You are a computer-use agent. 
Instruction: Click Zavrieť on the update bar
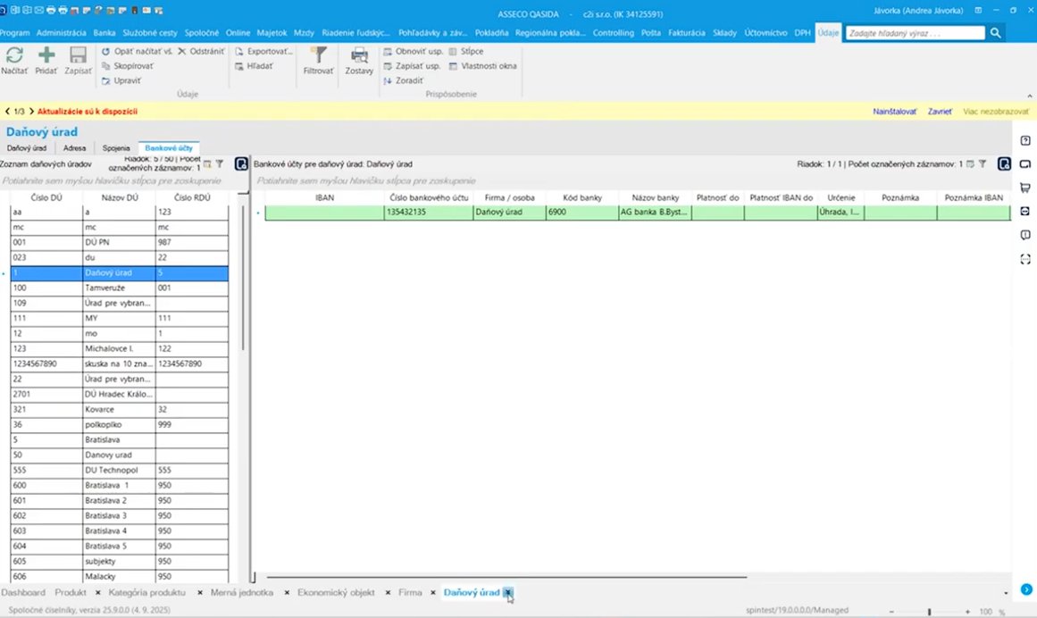click(940, 111)
